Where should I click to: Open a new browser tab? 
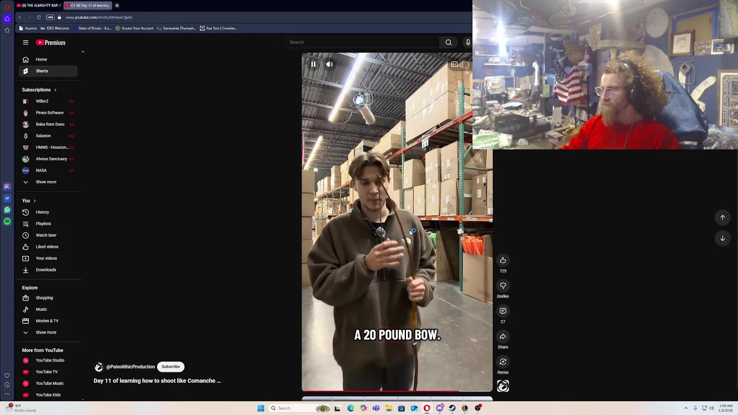pyautogui.click(x=117, y=5)
